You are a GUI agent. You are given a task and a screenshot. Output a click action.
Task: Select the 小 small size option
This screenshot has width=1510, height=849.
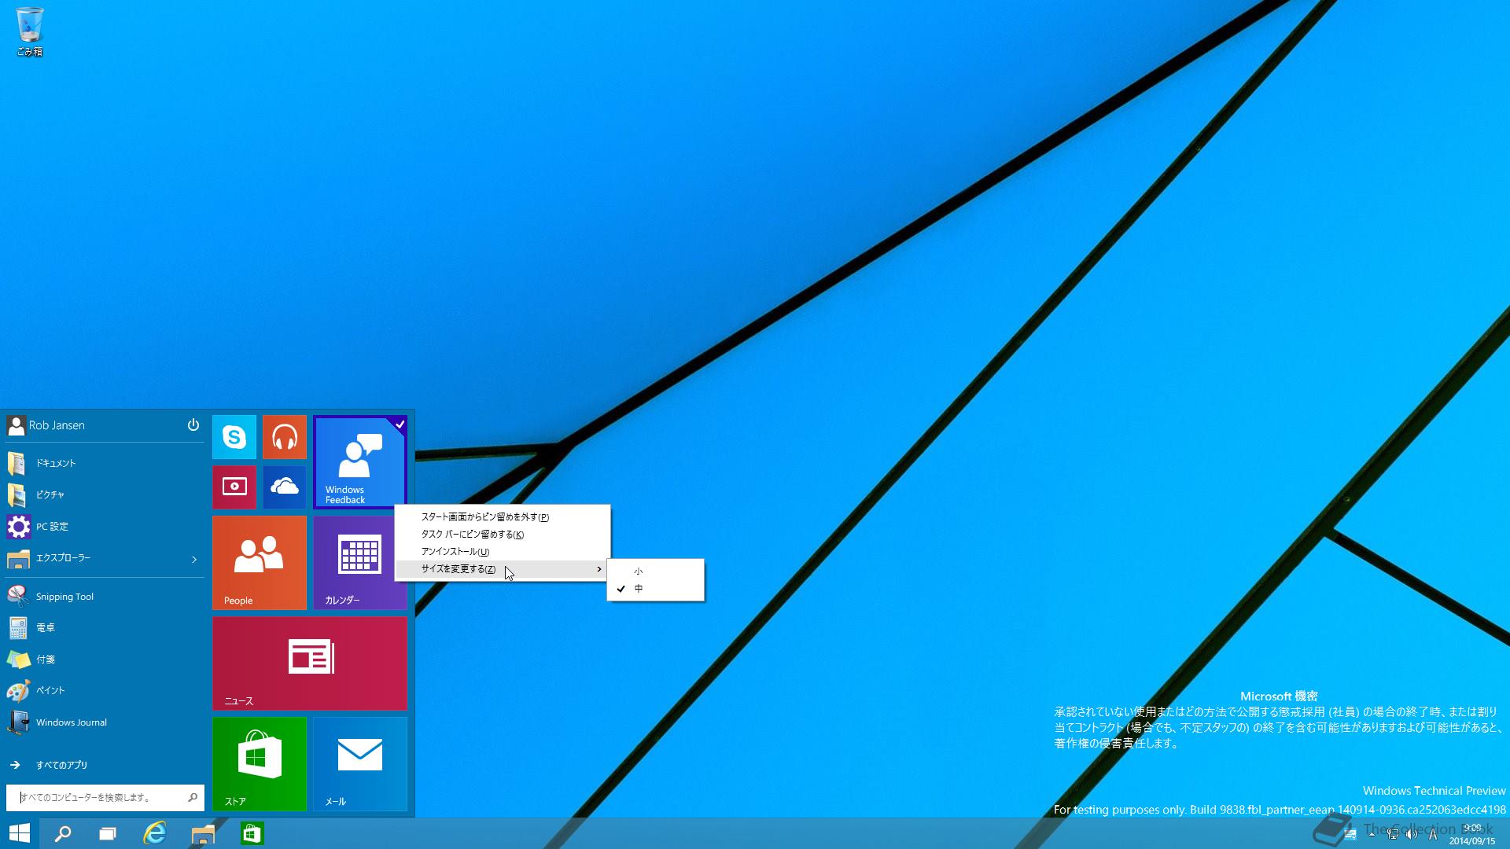[x=656, y=572]
